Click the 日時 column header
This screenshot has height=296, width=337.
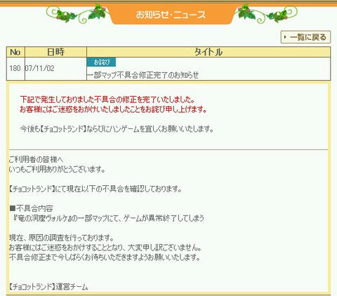55,52
